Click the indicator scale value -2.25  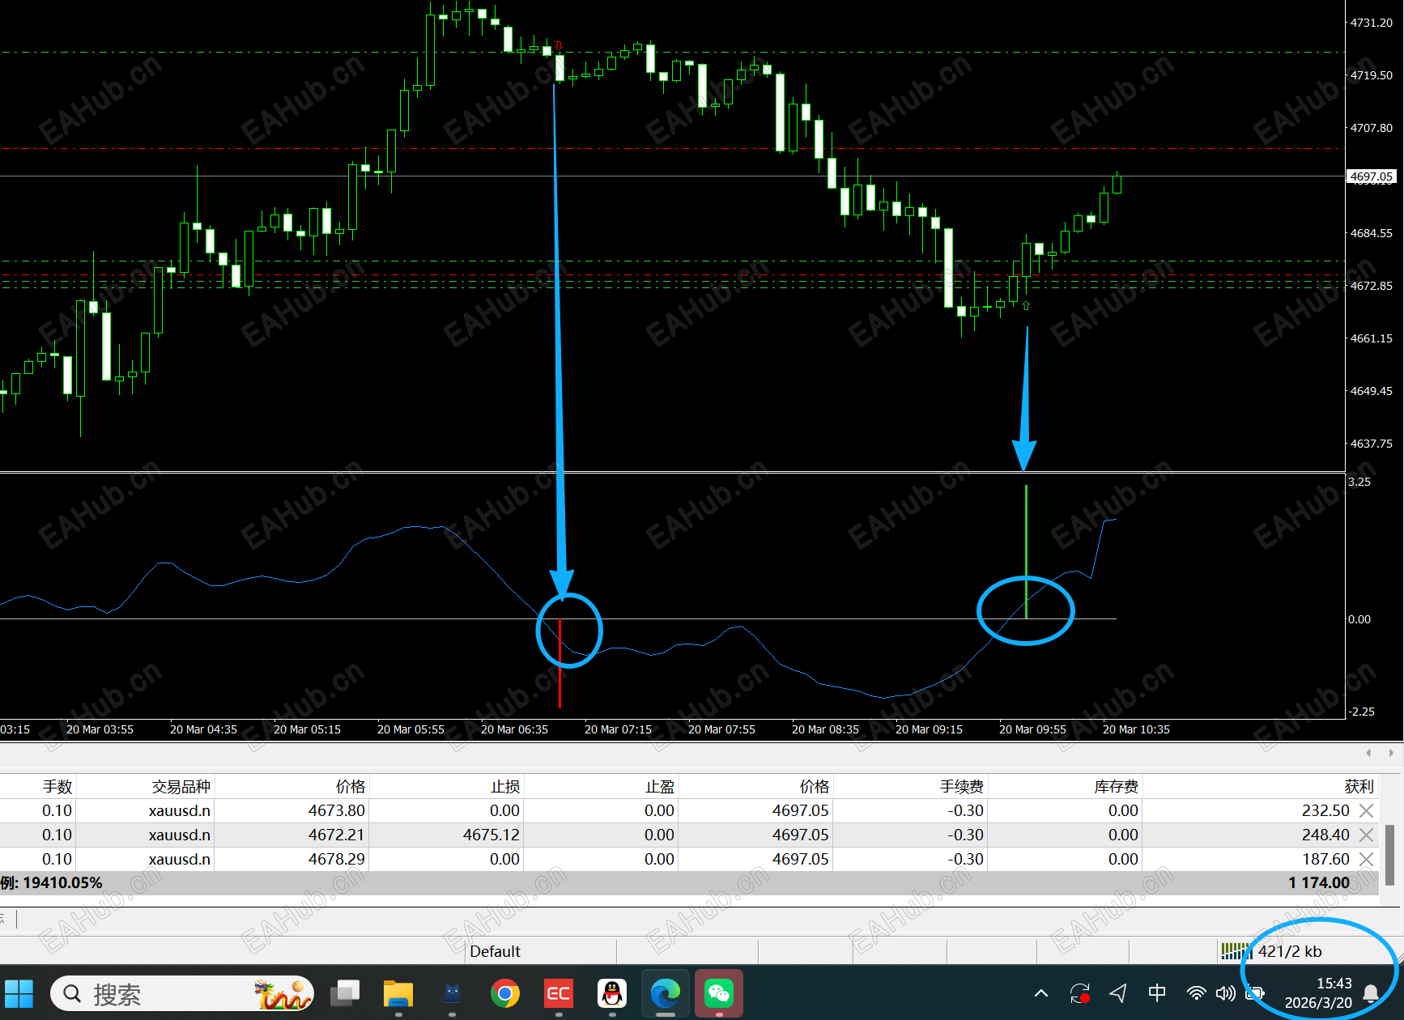coord(1361,712)
